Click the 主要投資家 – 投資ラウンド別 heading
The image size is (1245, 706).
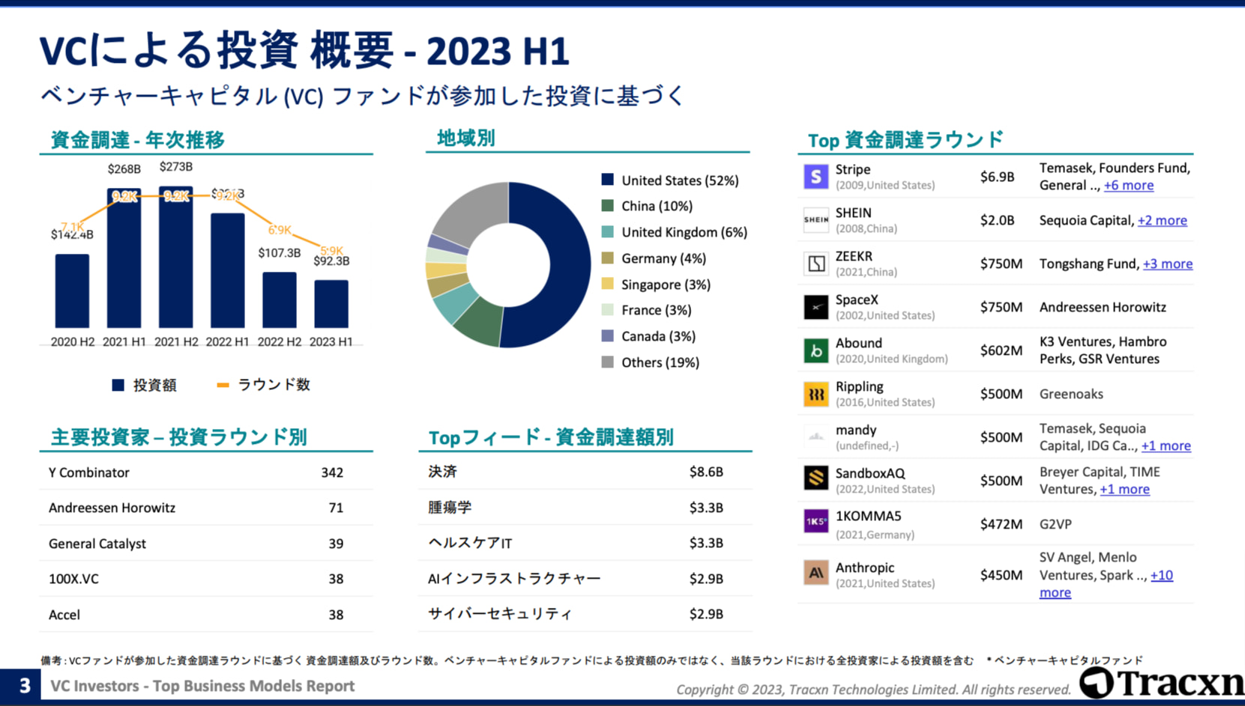coord(178,437)
